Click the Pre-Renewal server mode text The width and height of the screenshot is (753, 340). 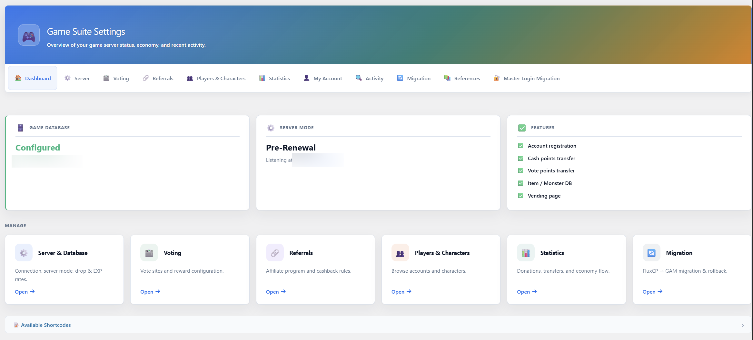coord(291,148)
